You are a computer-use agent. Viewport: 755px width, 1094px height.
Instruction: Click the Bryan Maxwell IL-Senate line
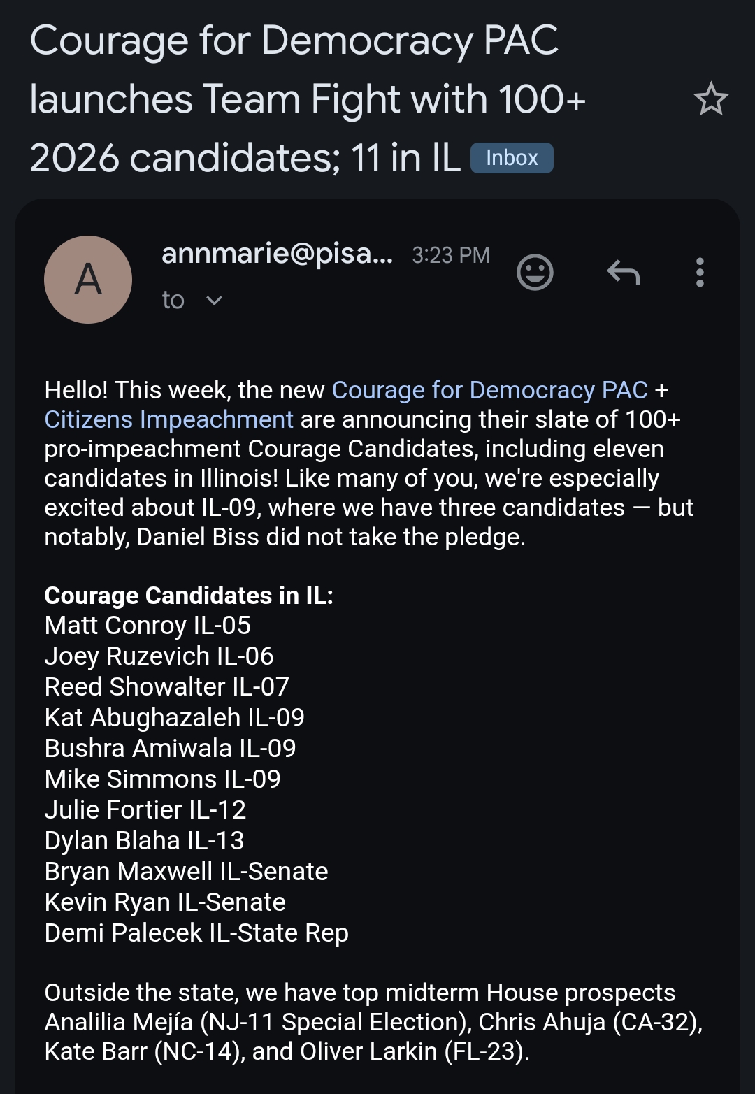[186, 872]
